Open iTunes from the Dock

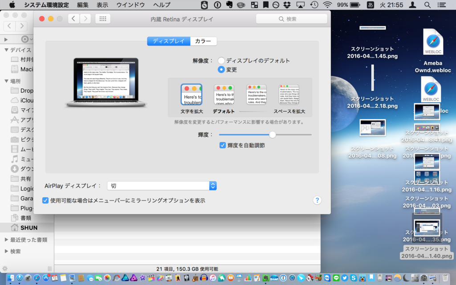click(213, 278)
